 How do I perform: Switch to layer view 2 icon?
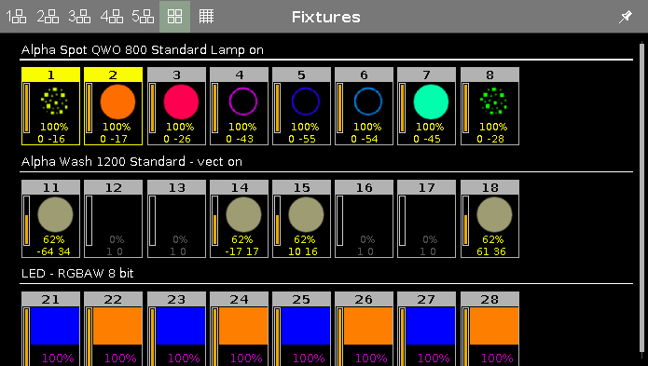point(48,17)
